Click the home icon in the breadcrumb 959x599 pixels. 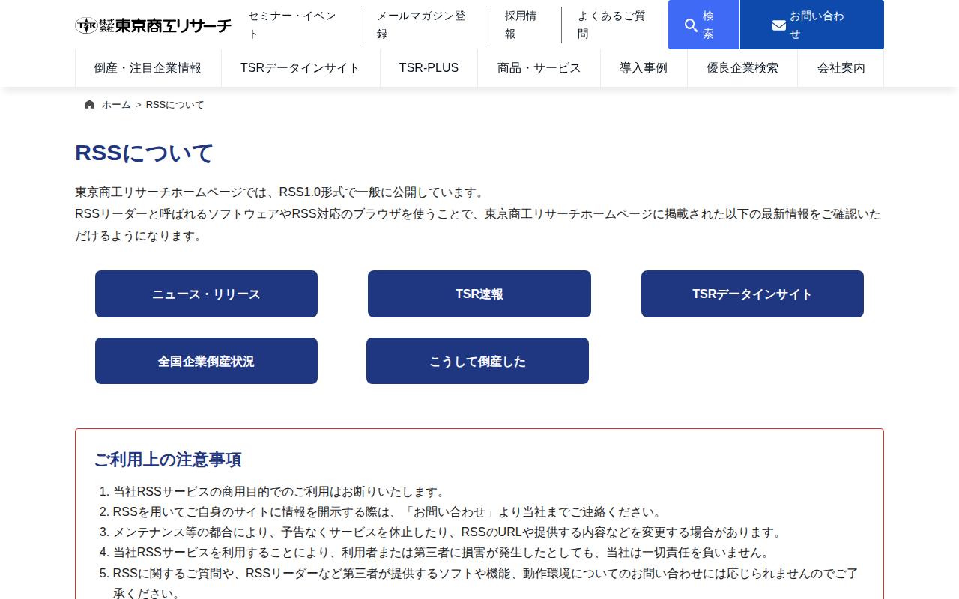coord(88,104)
